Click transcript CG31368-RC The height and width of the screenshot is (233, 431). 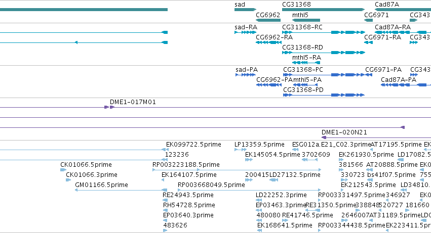[x=302, y=27]
